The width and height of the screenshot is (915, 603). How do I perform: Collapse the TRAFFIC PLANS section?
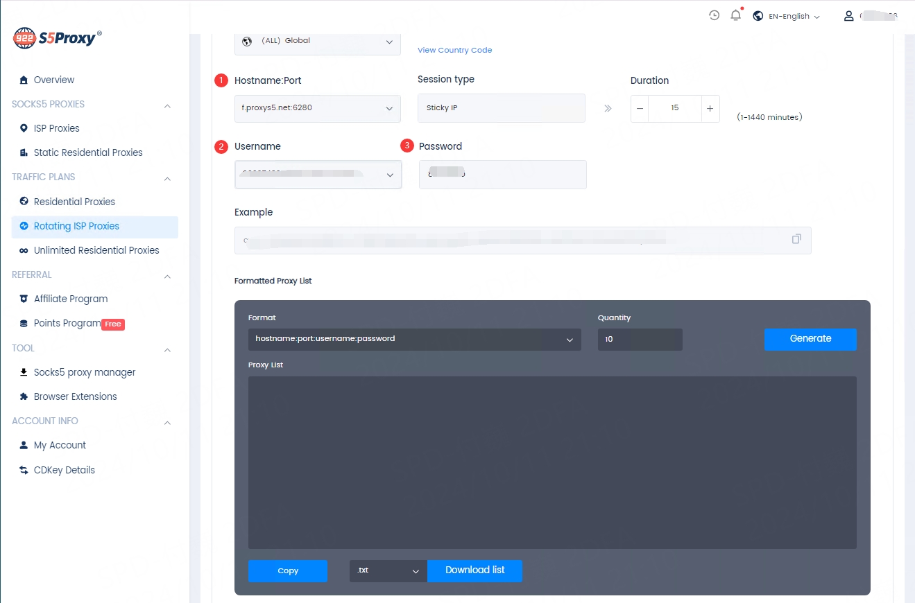pyautogui.click(x=167, y=179)
